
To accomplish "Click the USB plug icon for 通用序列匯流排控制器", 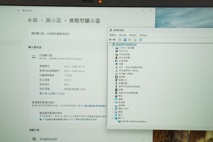I will point(116,86).
